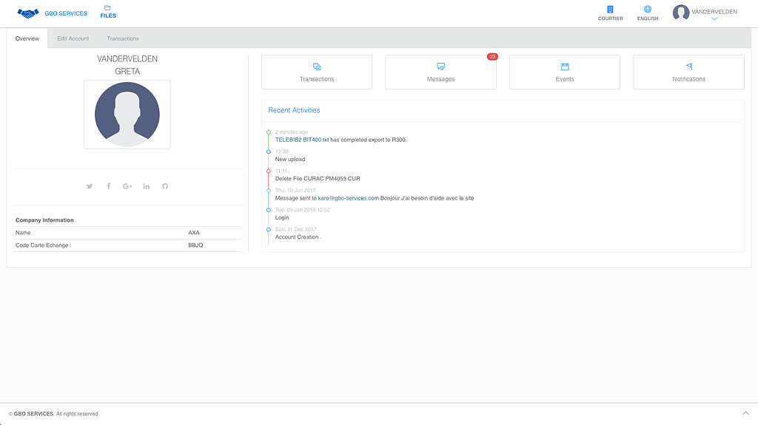Click the Google Plus social icon

pyautogui.click(x=127, y=186)
